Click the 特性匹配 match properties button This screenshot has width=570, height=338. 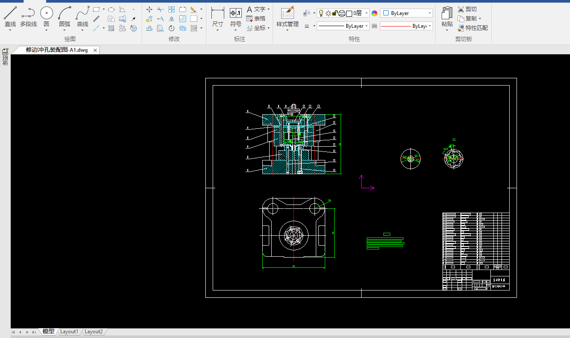472,28
